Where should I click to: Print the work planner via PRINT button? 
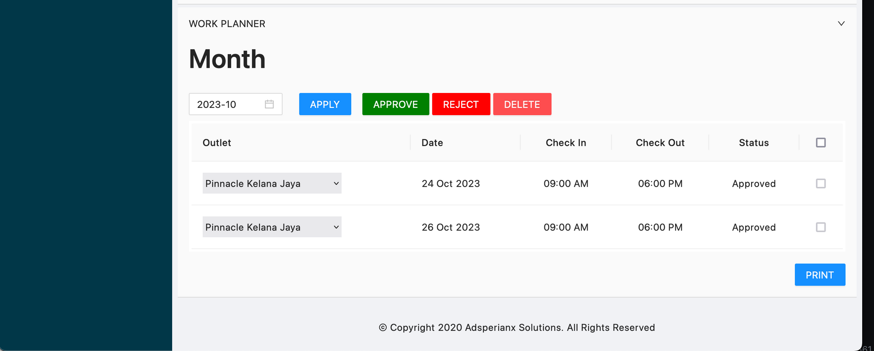(x=819, y=275)
